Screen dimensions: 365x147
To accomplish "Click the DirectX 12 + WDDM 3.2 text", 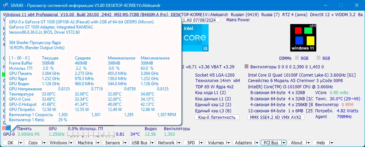I will (333, 15).
